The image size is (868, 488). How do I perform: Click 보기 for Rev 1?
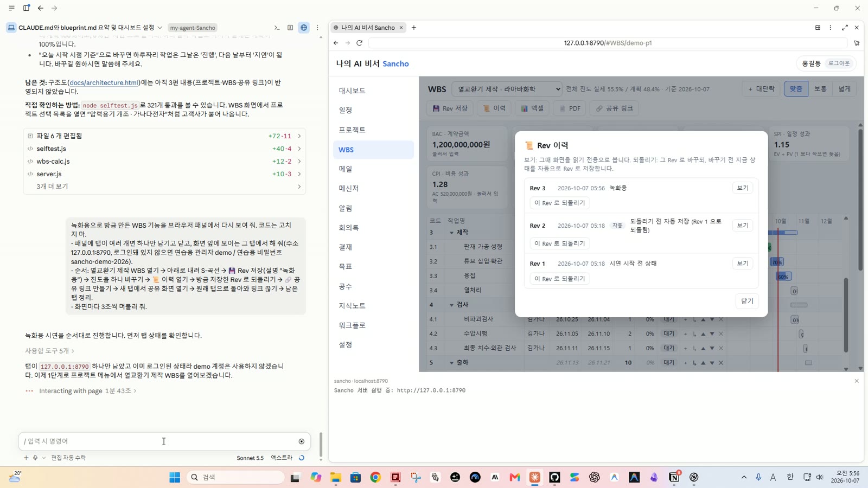[743, 263]
